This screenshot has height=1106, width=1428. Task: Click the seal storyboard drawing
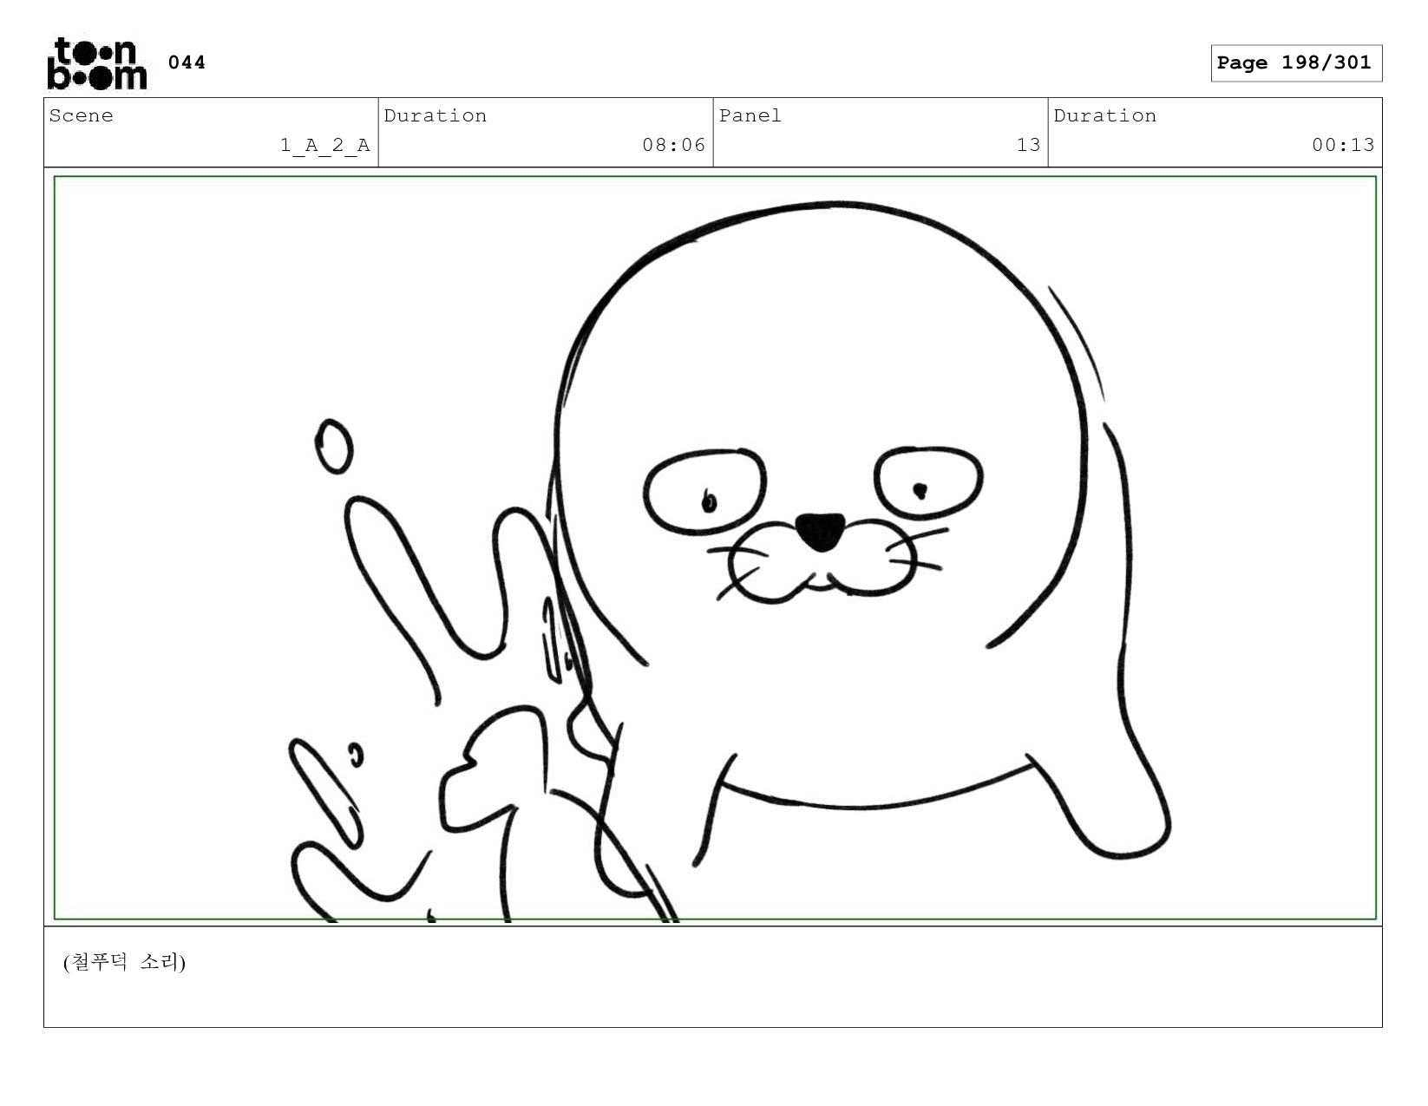pyautogui.click(x=715, y=547)
